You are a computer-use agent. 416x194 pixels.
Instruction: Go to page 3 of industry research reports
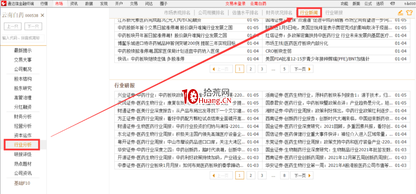coord(262,175)
